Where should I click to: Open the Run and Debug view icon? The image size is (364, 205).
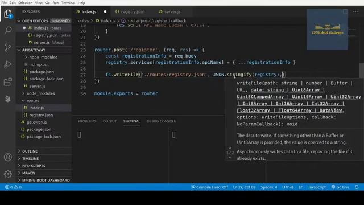click(8, 64)
